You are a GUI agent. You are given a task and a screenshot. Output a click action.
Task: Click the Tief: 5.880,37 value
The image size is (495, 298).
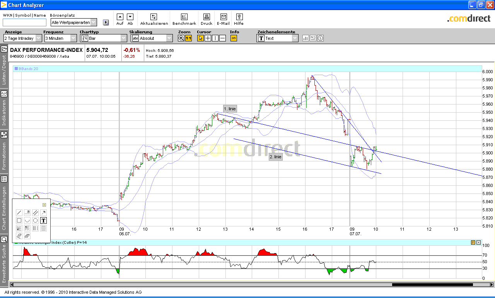(x=159, y=57)
